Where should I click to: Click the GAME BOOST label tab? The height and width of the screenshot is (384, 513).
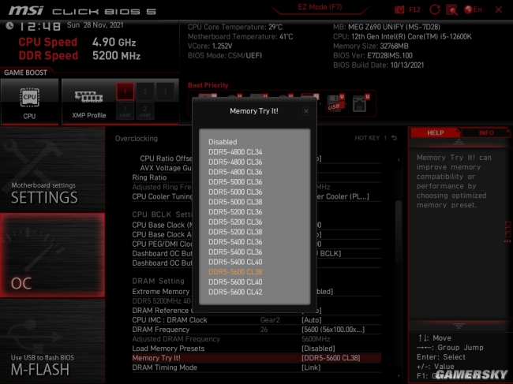point(25,73)
